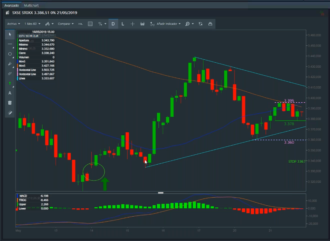Viewport: 330px width, 241px height.
Task: Click the 3.400,000 price axis label
Action: (x=314, y=98)
